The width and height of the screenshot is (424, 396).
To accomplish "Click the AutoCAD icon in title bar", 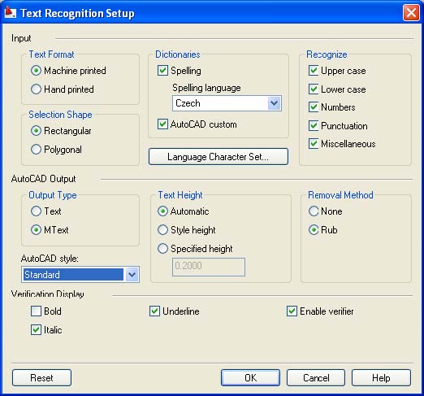I will point(11,12).
